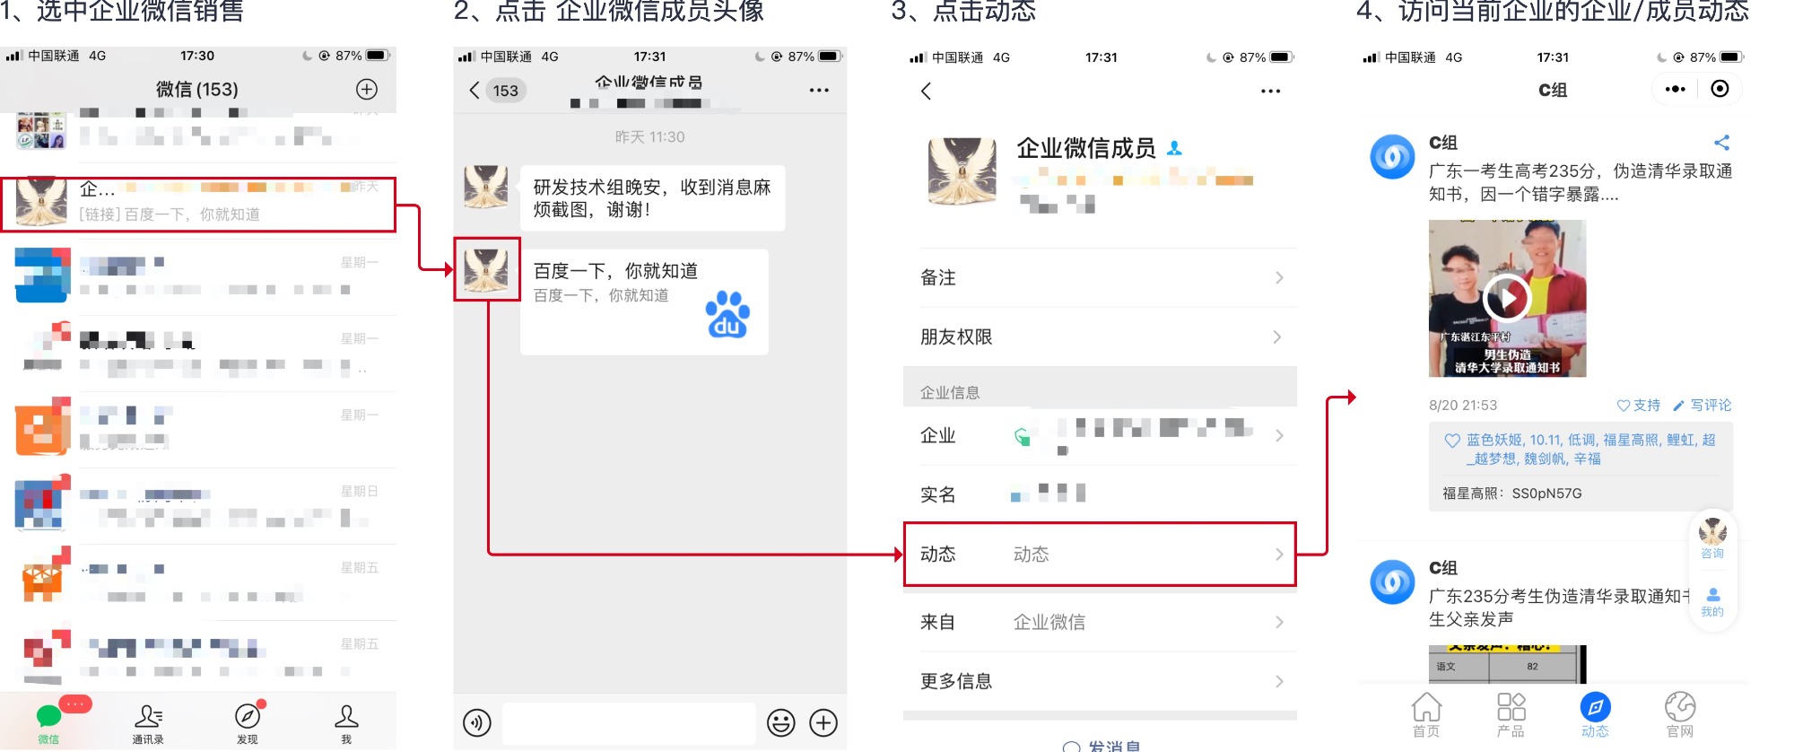The height and width of the screenshot is (752, 1794).
Task: Open the mini program three-dot capsule menu
Action: tap(1675, 89)
